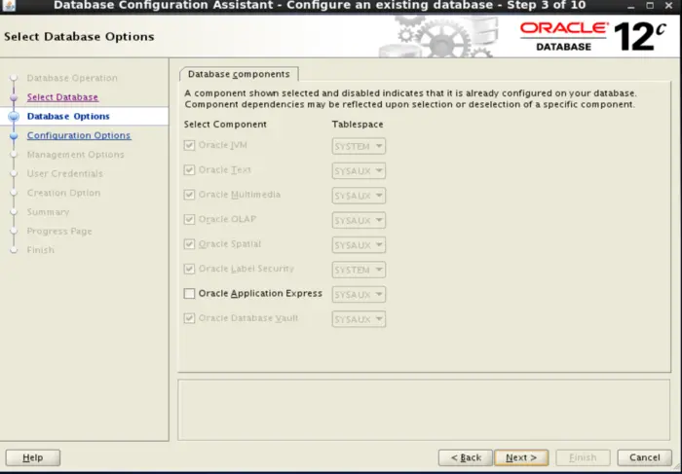Toggle the Oracle Label Security checkbox
Image resolution: width=682 pixels, height=474 pixels.
click(189, 269)
